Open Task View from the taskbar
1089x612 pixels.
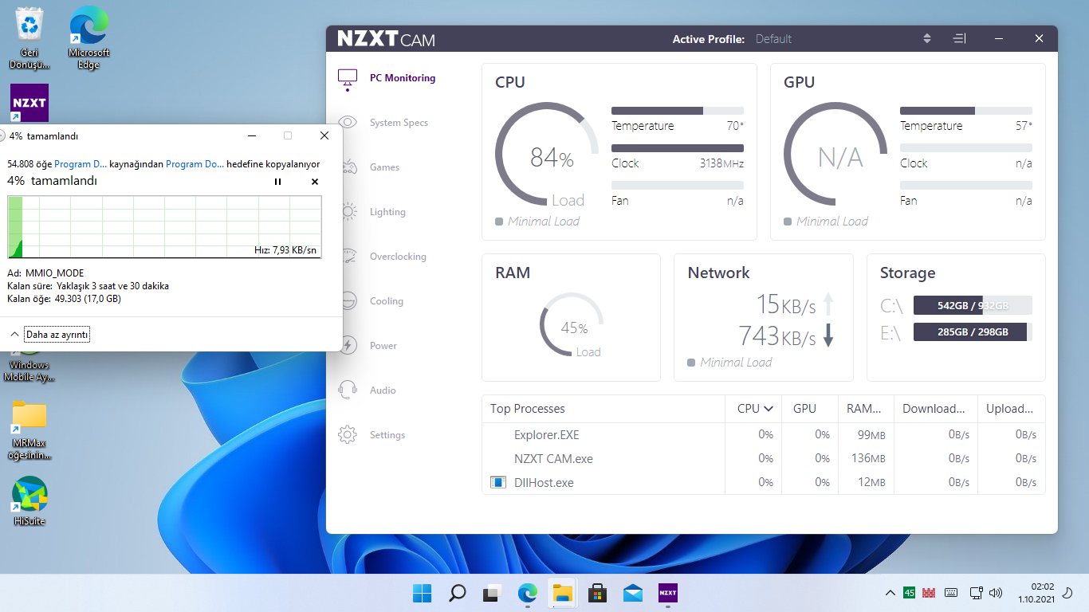pos(493,593)
